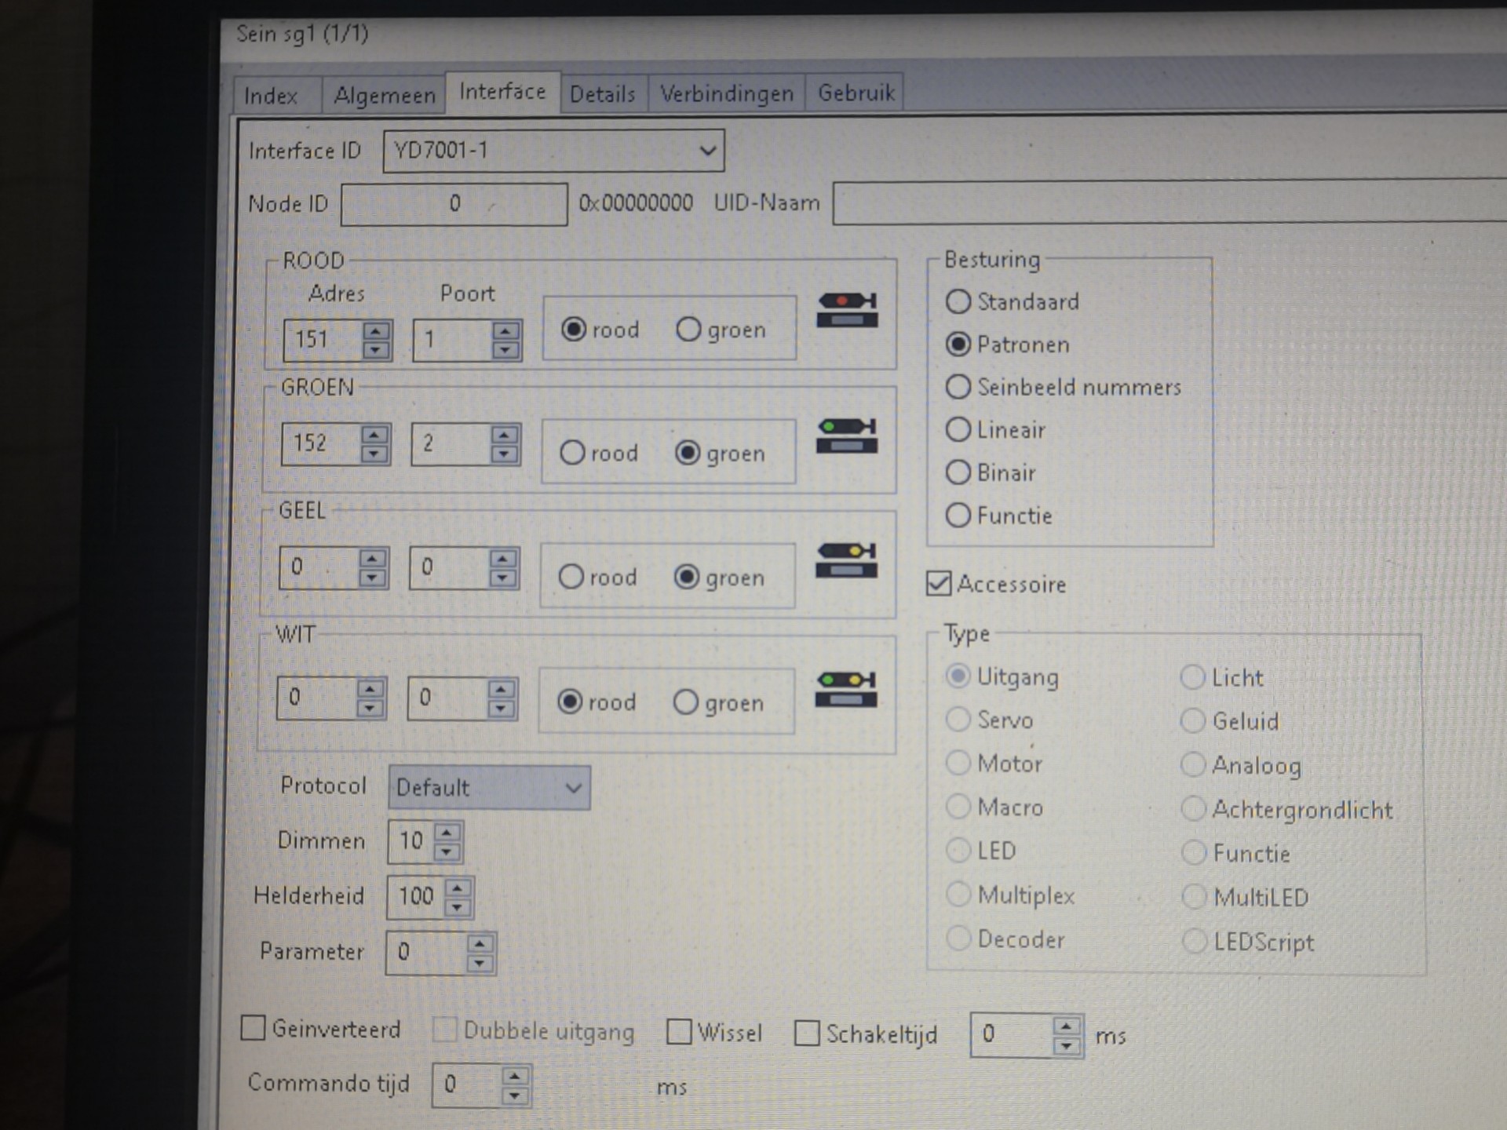
Task: Select the Standaard besturing radio button
Action: [958, 301]
